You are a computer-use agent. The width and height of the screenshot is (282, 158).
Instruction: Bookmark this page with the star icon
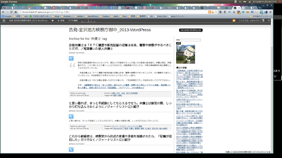[x=216, y=12]
